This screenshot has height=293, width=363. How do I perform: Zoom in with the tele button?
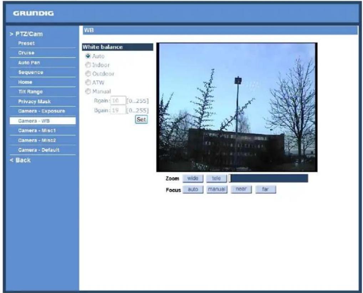(216, 178)
